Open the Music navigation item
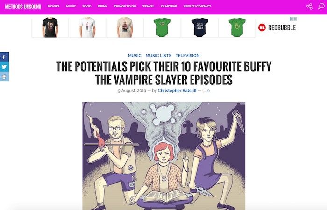 (71, 6)
